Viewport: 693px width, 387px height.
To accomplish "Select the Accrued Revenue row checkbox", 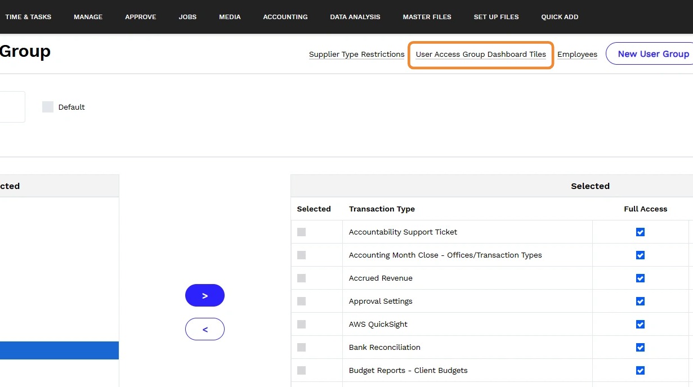I will tap(302, 278).
